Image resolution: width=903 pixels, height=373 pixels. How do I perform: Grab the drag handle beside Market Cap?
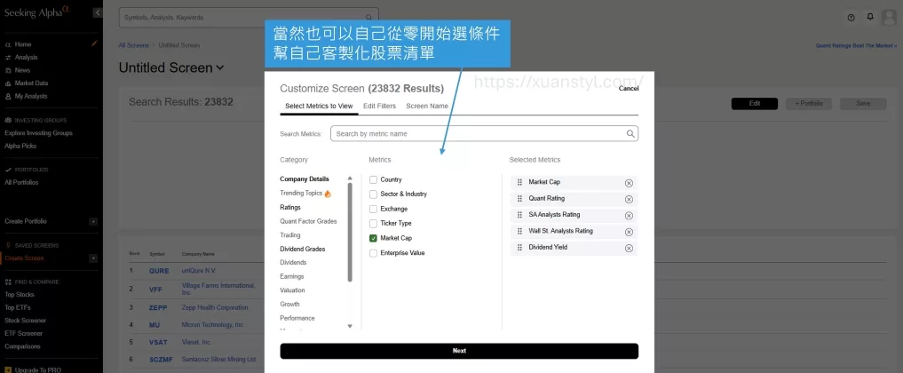pyautogui.click(x=519, y=182)
